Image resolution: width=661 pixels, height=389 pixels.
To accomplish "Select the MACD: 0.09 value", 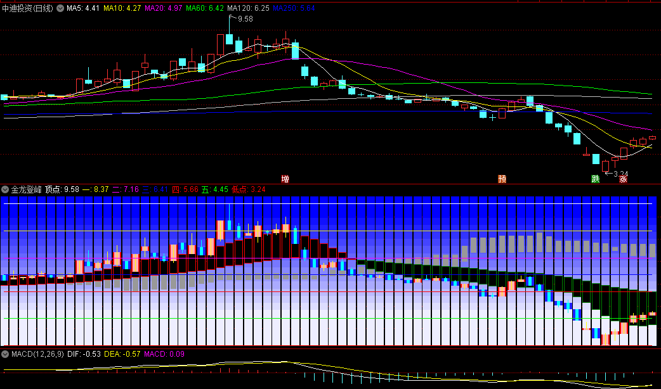I will click(164, 354).
